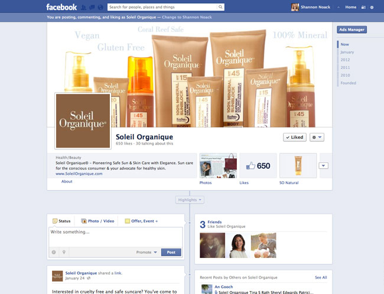Open the SO Natural app thumbnail
Image resolution: width=384 pixels, height=294 pixels.
(298, 166)
